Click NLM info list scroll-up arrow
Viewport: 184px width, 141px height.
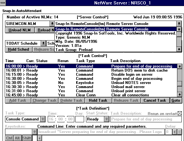pos(179,29)
